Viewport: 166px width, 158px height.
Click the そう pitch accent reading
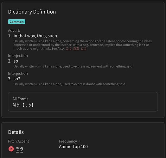(x=19, y=149)
